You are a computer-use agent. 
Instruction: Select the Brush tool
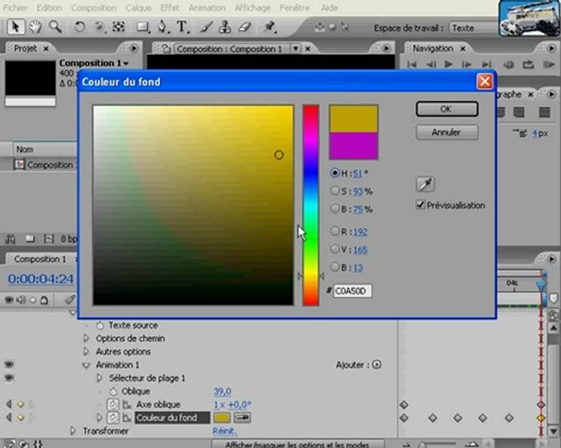pos(206,27)
